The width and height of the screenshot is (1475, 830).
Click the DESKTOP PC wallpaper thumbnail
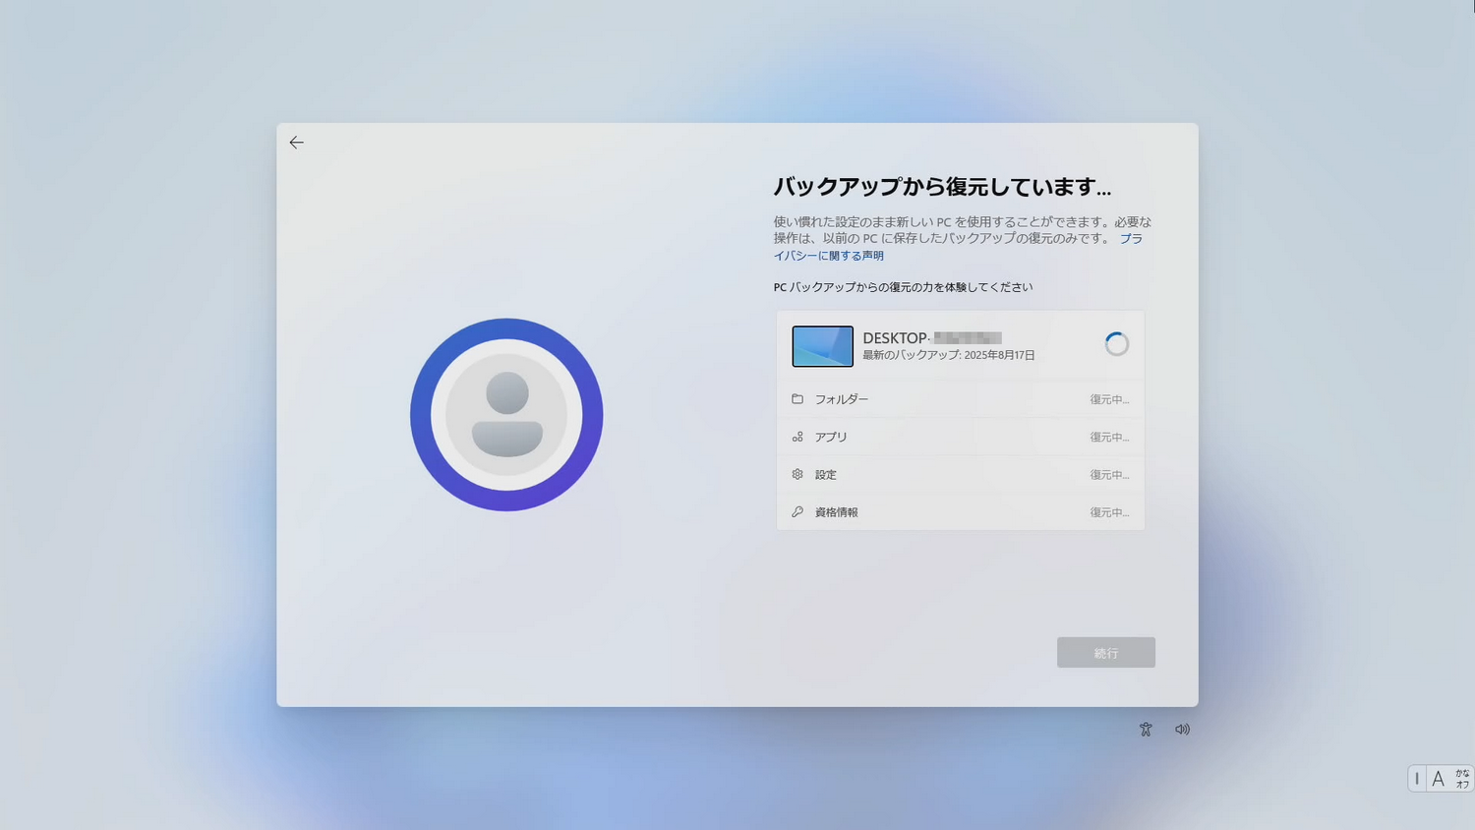tap(822, 346)
